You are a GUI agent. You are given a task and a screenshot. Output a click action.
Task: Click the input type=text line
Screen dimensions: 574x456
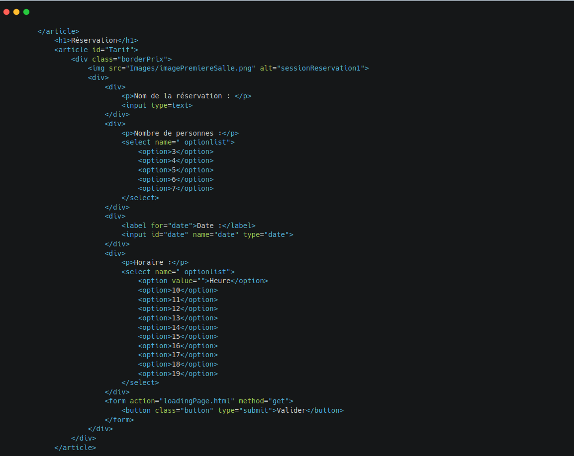click(157, 106)
